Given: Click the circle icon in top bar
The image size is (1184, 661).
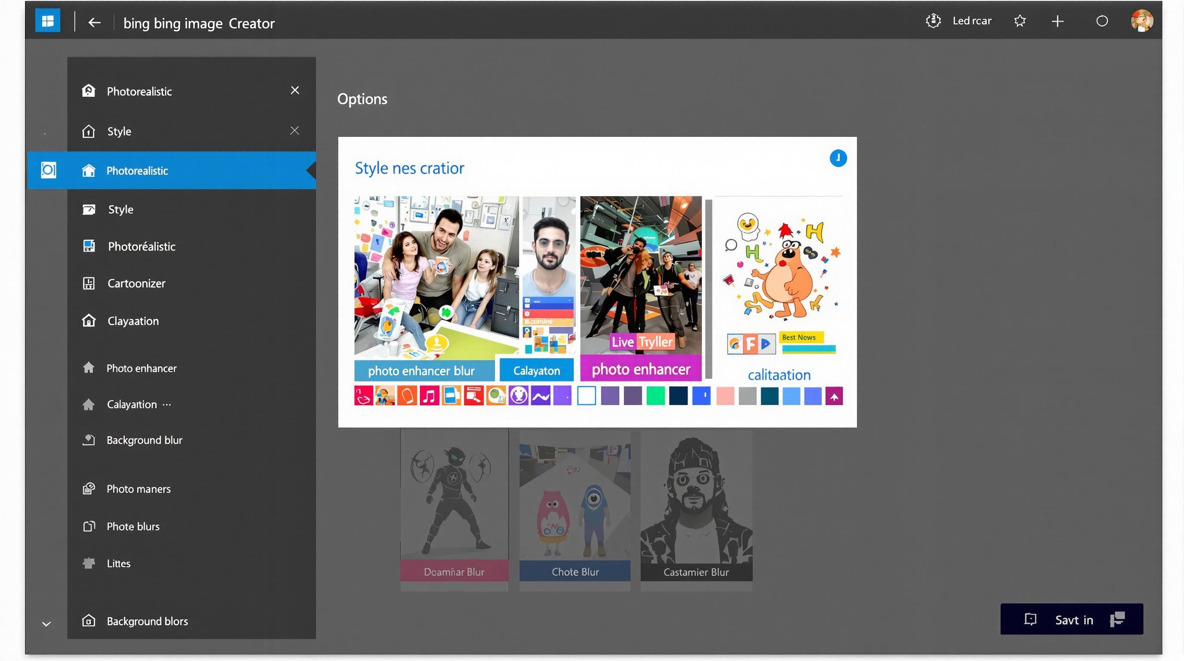Looking at the screenshot, I should click(1102, 21).
